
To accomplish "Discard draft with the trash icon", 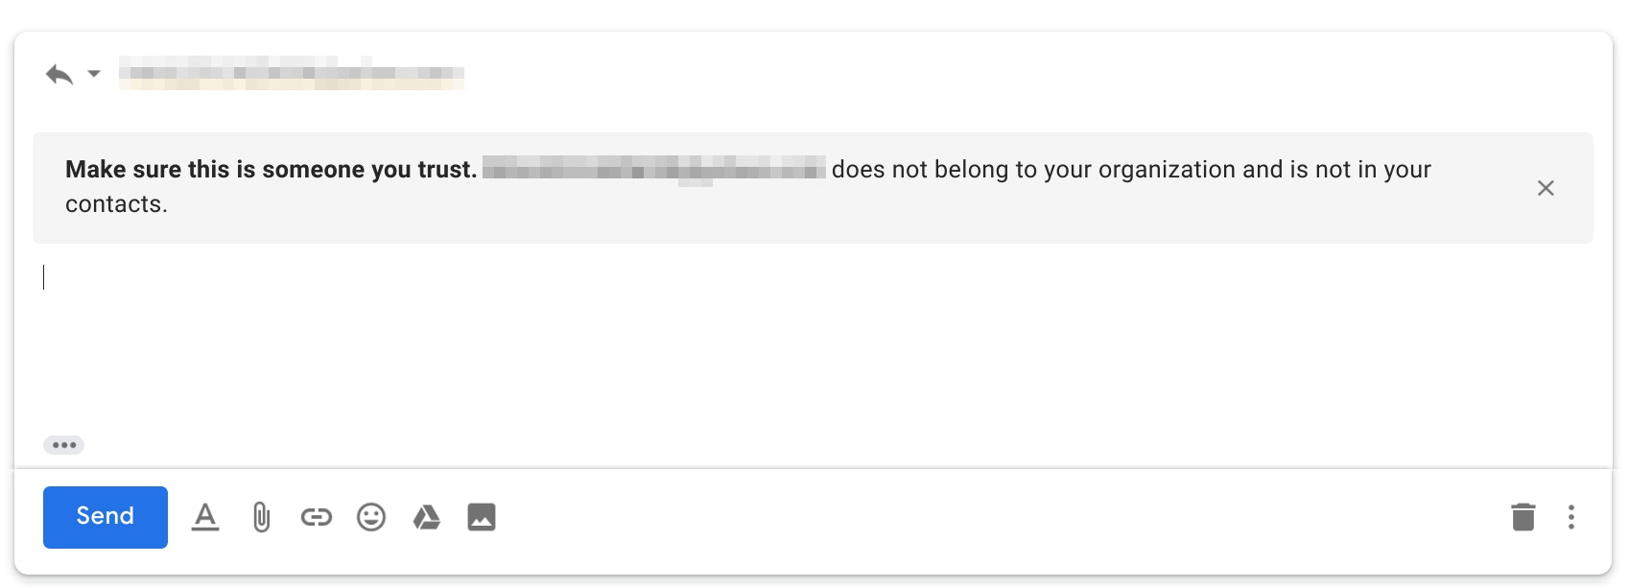I will click(1523, 517).
